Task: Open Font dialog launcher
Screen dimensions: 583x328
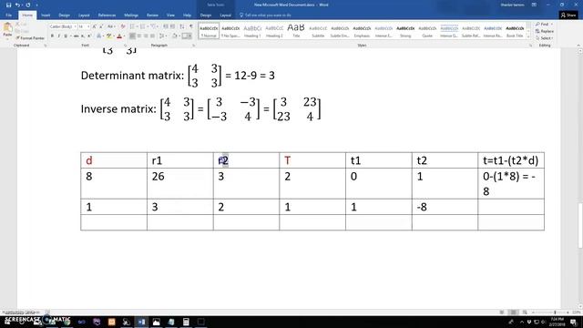Action: coord(125,46)
